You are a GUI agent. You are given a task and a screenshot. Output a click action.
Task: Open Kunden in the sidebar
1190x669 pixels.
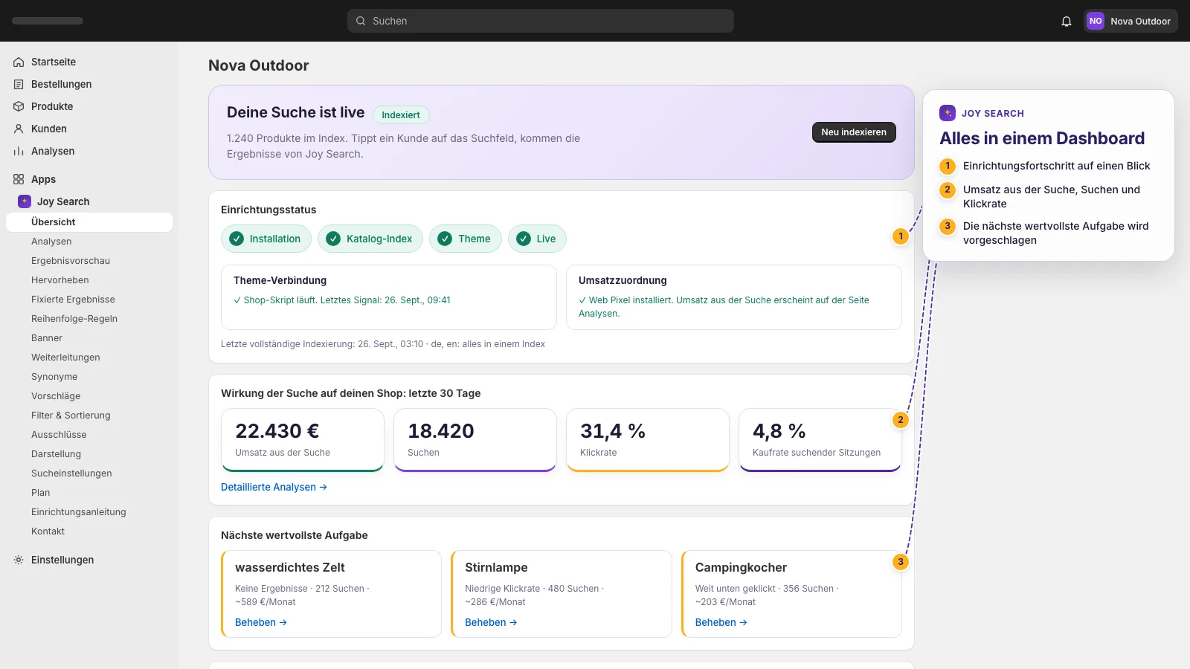tap(89, 129)
